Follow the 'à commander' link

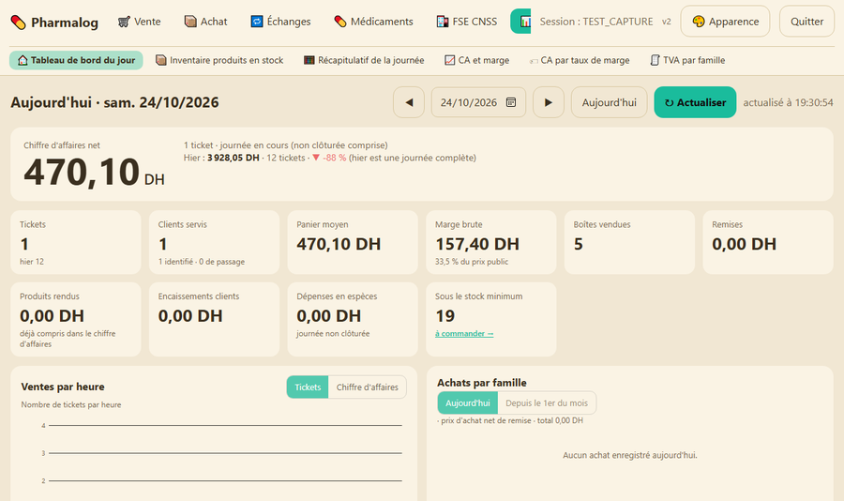tap(464, 333)
